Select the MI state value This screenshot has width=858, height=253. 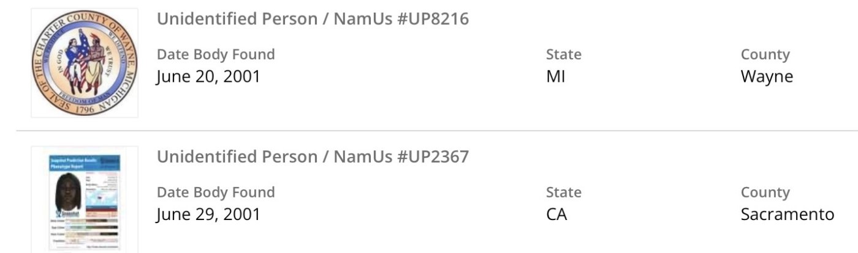point(555,77)
